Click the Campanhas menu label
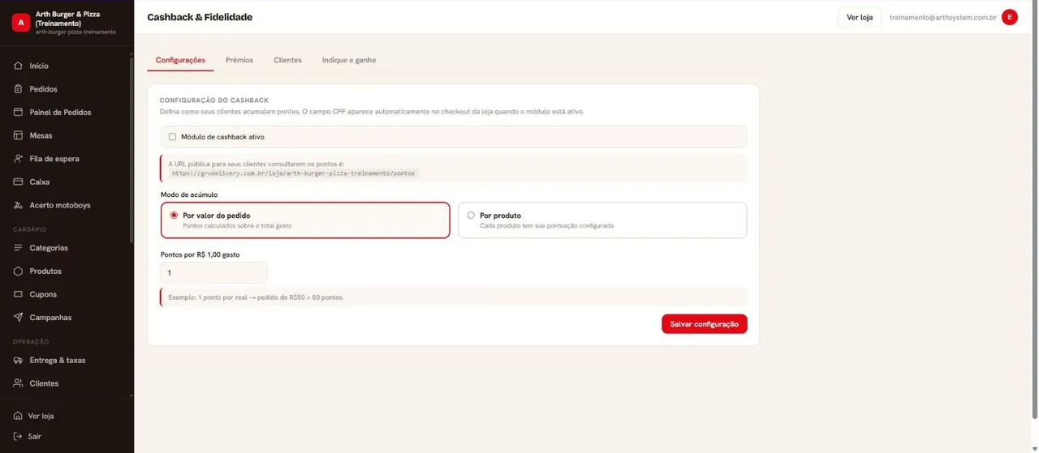1039x453 pixels. click(50, 318)
